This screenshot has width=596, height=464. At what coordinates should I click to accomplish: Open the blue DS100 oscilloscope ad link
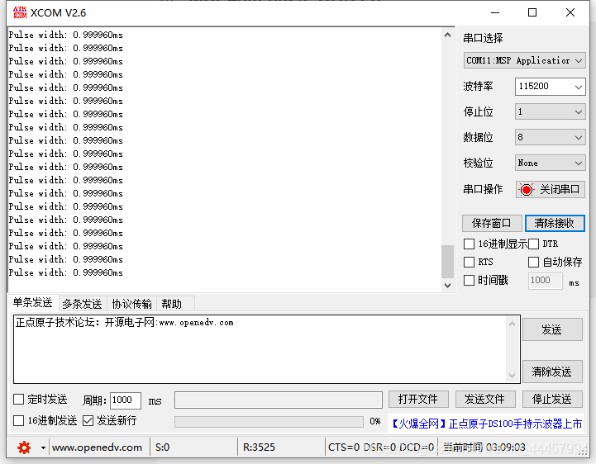486,424
